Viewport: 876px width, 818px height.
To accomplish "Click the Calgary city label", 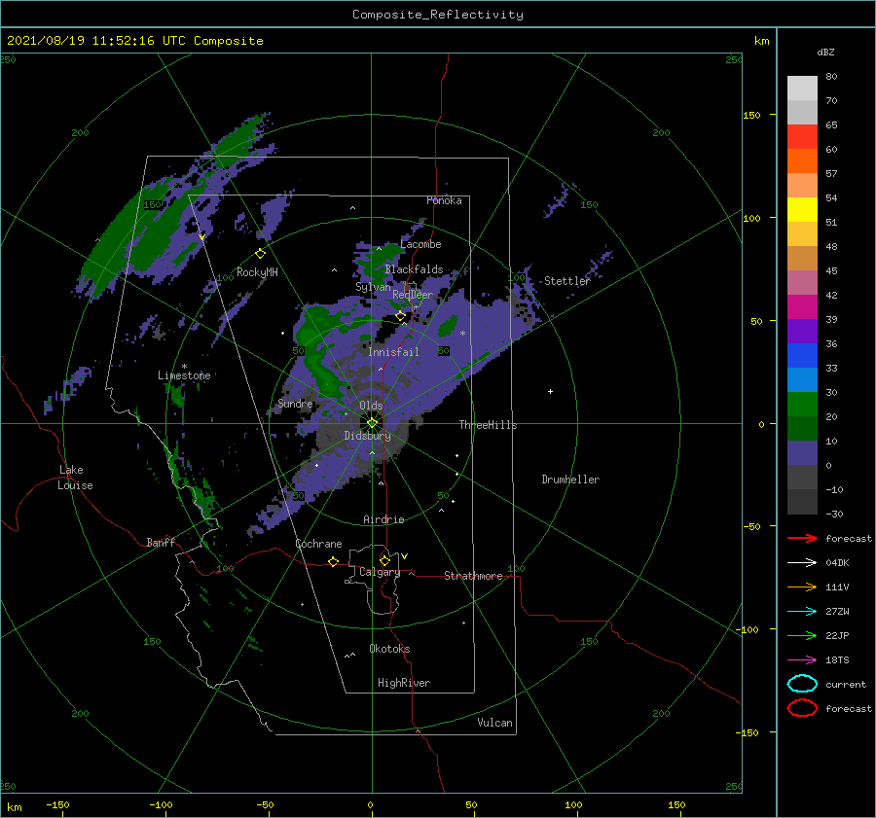I will (380, 572).
